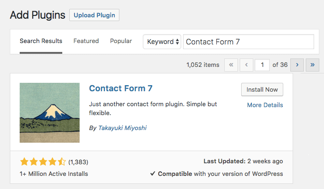Viewport: 324px width, 189px height.
Task: Open the Featured plugins tab
Action: click(86, 41)
